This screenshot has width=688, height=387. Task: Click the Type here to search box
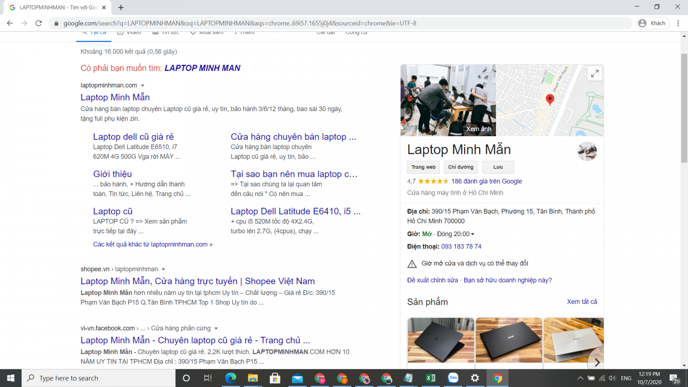click(98, 378)
